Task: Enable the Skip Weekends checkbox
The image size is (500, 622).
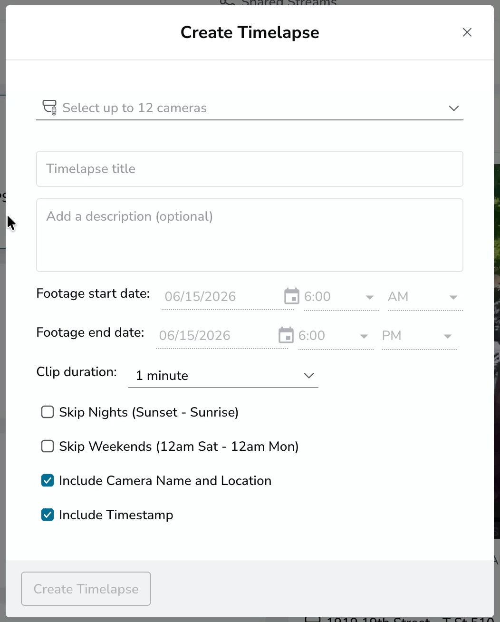Action: point(48,446)
